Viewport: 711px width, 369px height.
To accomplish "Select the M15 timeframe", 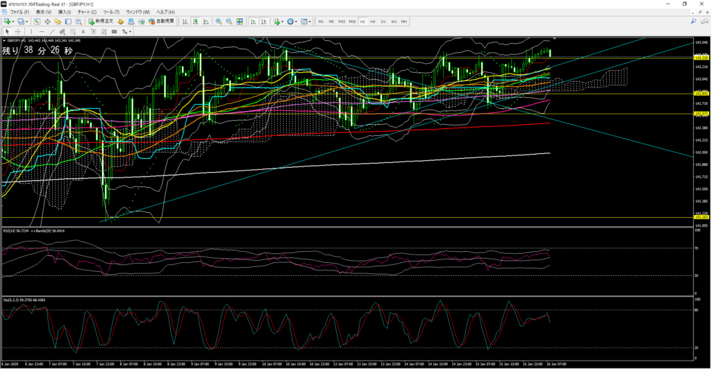I will pyautogui.click(x=342, y=22).
